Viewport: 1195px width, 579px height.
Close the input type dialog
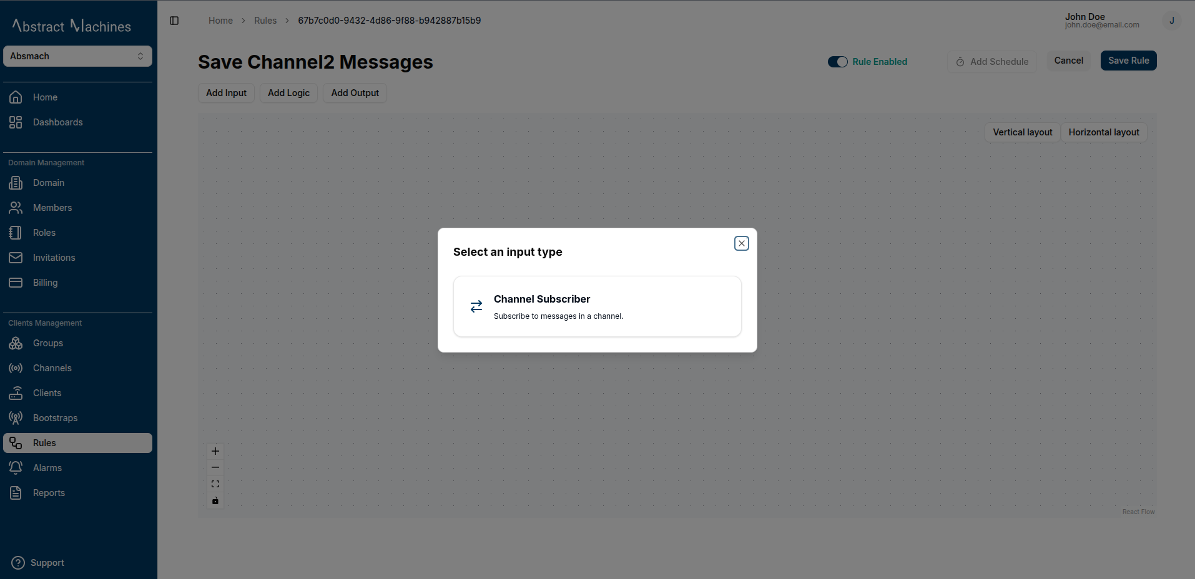(x=742, y=243)
